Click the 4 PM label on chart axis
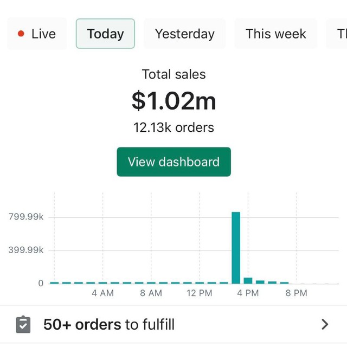Viewport: 347px width, 347px height. coord(248,293)
